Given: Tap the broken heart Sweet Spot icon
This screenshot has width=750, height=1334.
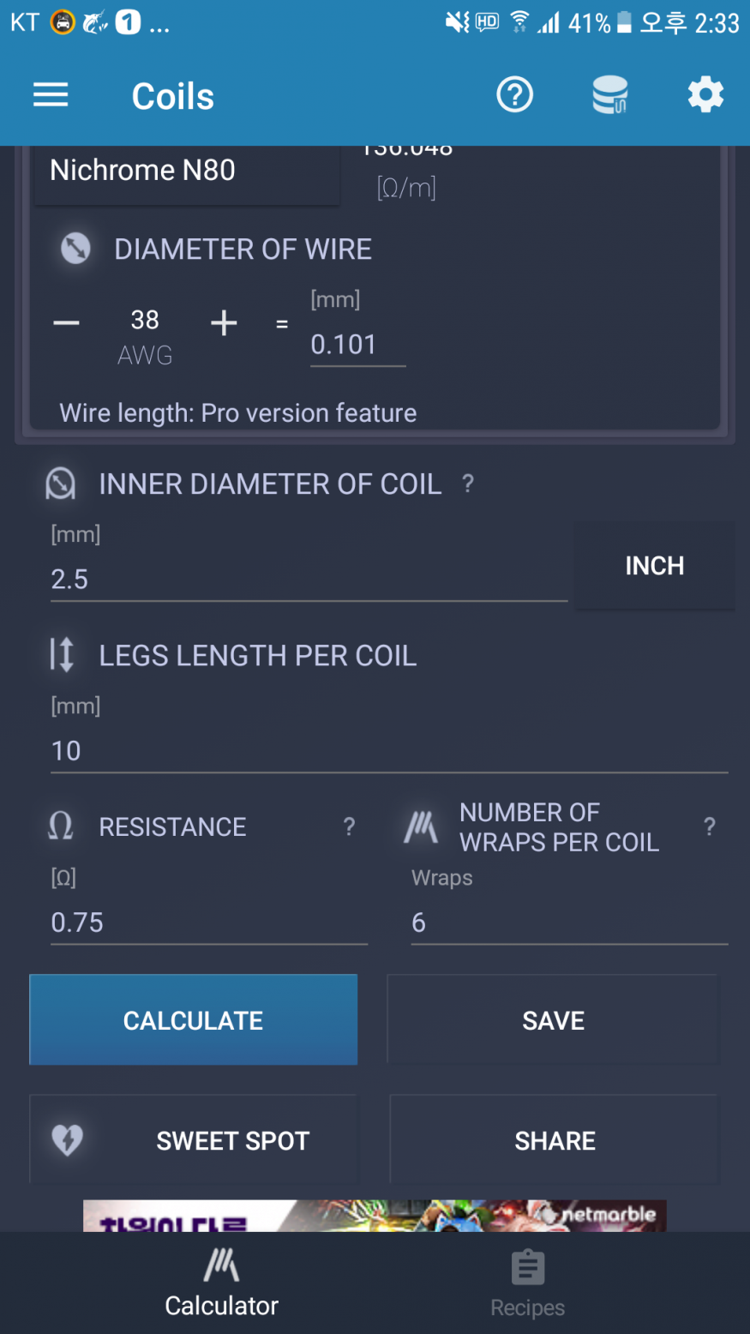Looking at the screenshot, I should point(67,1140).
